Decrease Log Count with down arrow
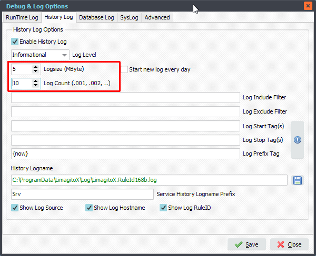Viewport: 316px width, 256px height. tap(36, 85)
